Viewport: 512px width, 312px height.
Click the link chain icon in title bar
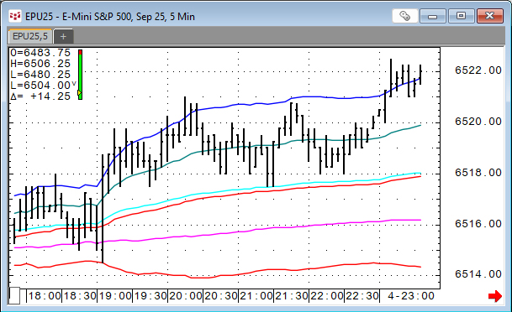(405, 16)
